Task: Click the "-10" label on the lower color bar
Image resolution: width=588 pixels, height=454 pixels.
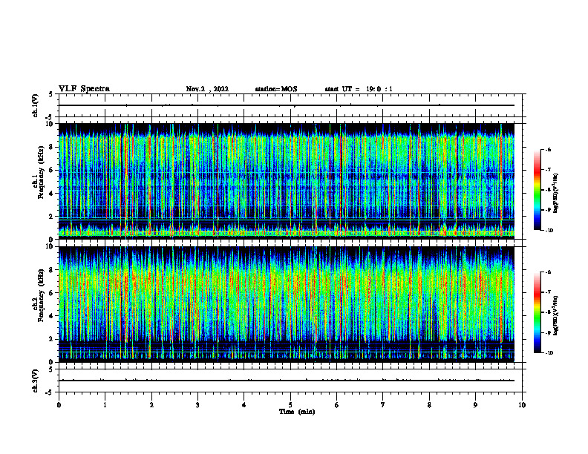Action: (549, 353)
